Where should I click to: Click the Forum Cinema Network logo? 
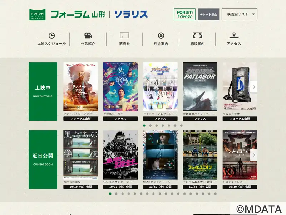click(37, 14)
